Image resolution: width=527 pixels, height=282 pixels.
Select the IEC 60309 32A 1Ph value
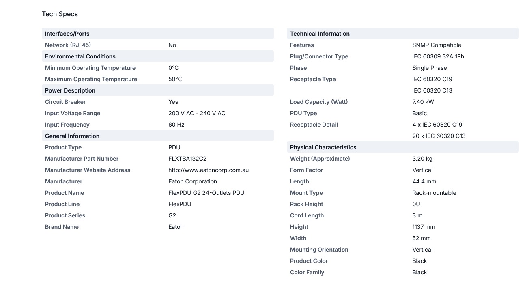point(438,56)
